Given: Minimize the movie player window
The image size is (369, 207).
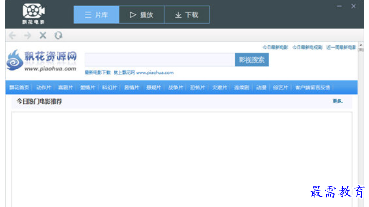Looking at the screenshot, I should 340,6.
